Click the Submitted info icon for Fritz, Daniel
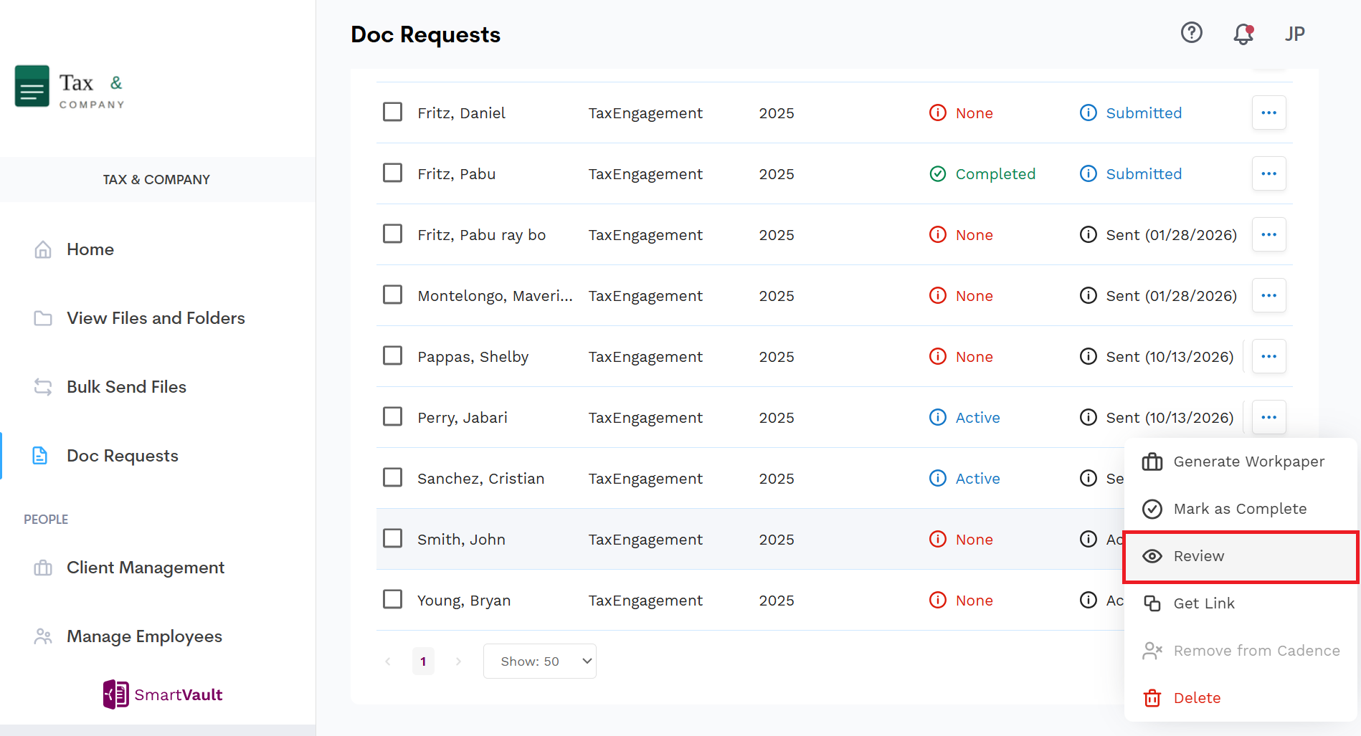The height and width of the screenshot is (736, 1361). [x=1089, y=113]
